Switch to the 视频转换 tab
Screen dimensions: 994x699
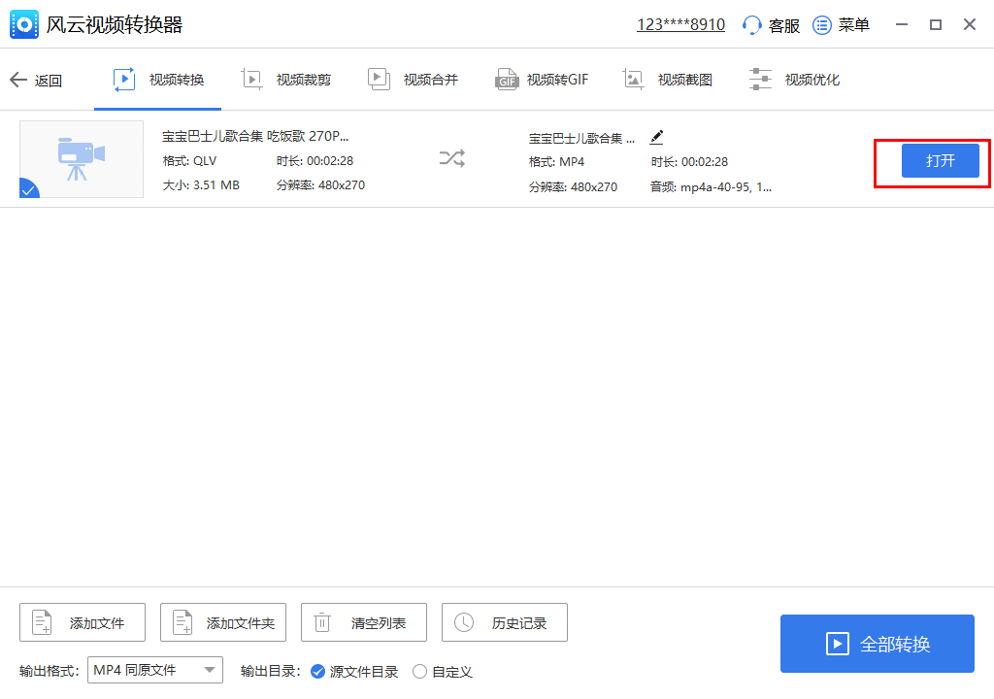pyautogui.click(x=157, y=80)
